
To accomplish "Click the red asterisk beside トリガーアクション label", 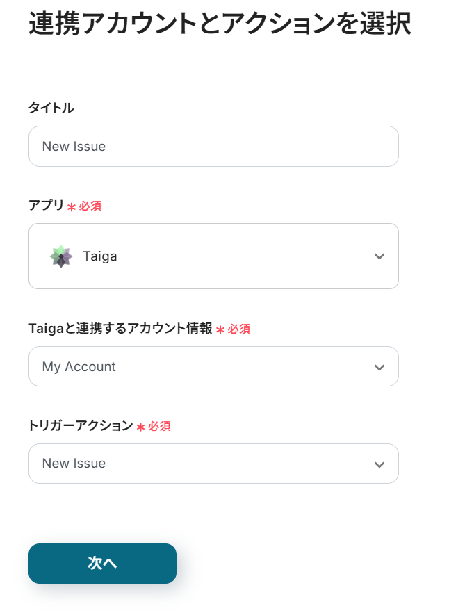I will pos(140,427).
